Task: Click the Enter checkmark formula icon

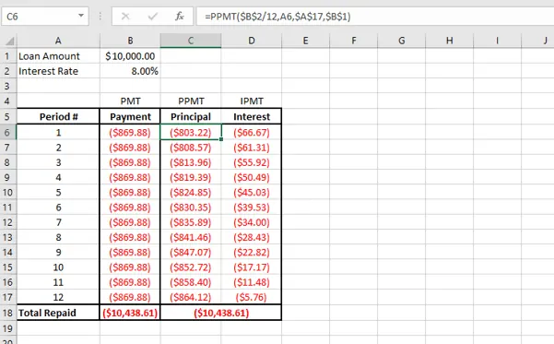Action: coord(153,17)
